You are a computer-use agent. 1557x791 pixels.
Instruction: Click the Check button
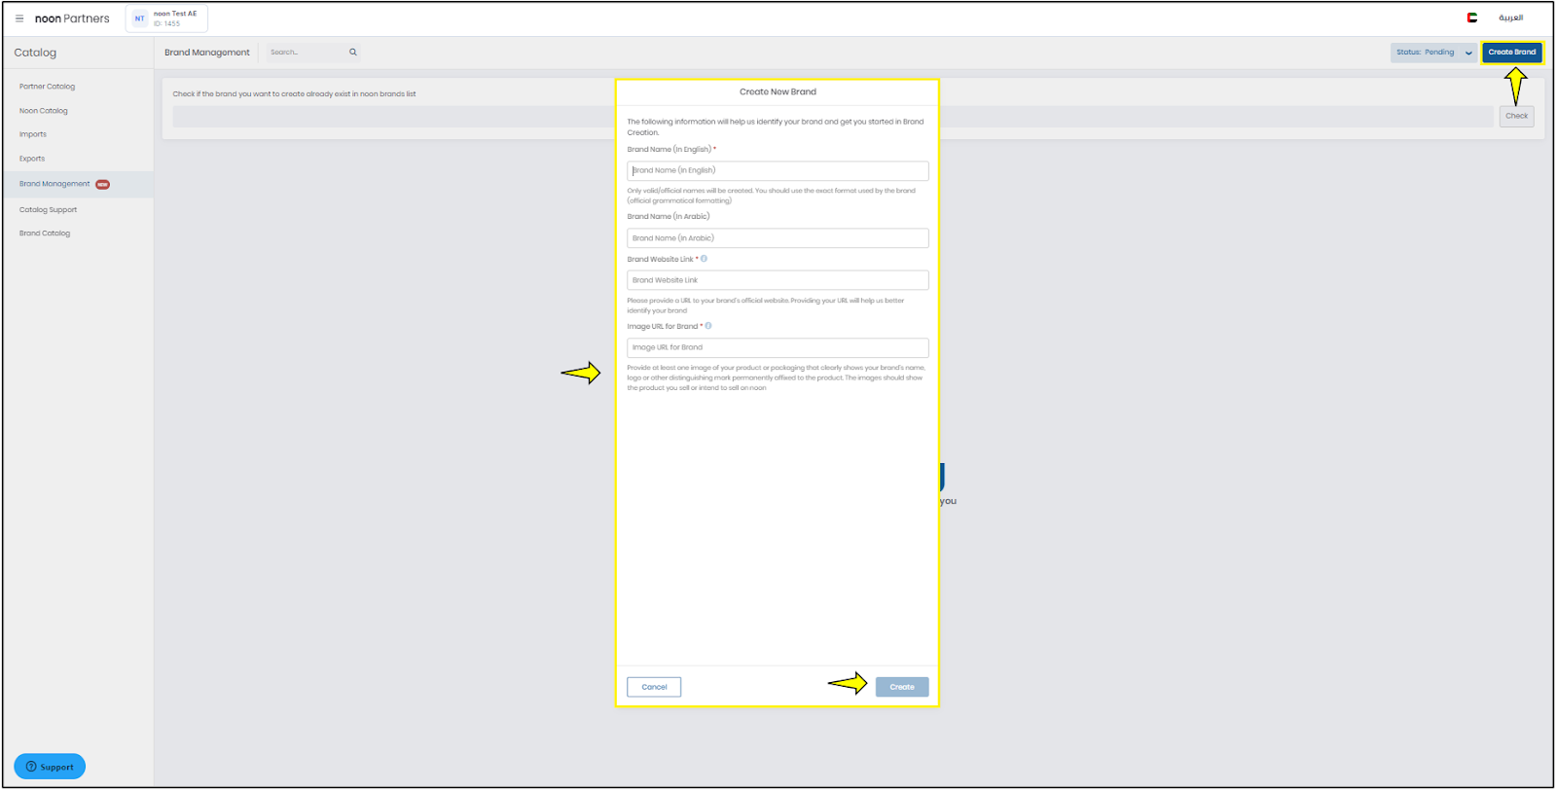point(1516,116)
